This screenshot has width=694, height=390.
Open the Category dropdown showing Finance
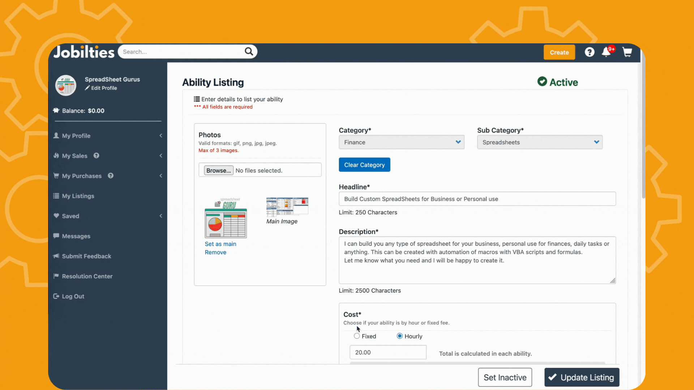[x=401, y=142]
